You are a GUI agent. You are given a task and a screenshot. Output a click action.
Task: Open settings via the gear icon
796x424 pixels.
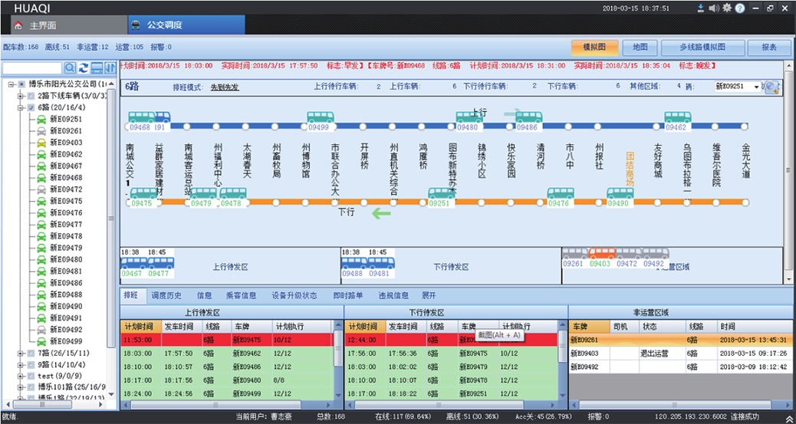(726, 8)
